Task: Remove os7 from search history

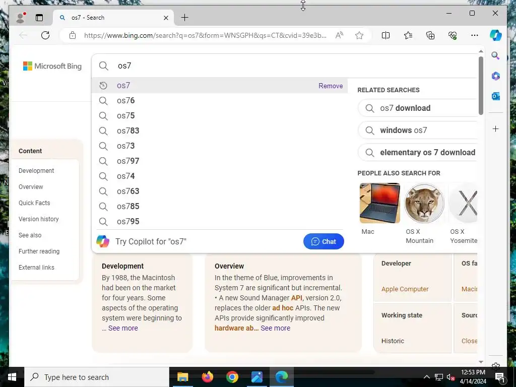Action: click(x=331, y=86)
